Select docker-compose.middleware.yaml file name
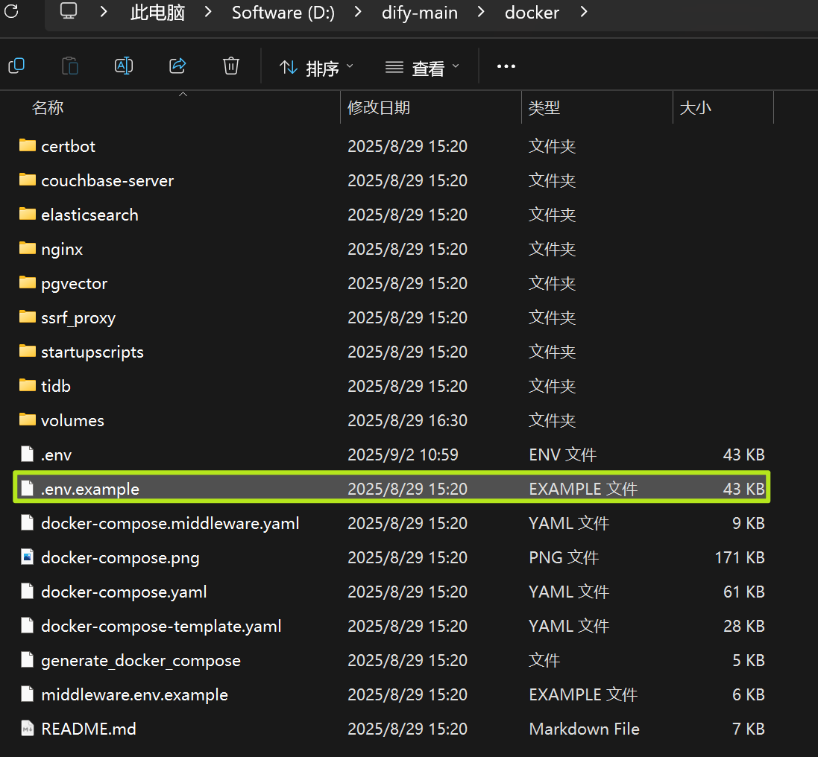This screenshot has width=818, height=757. [170, 524]
